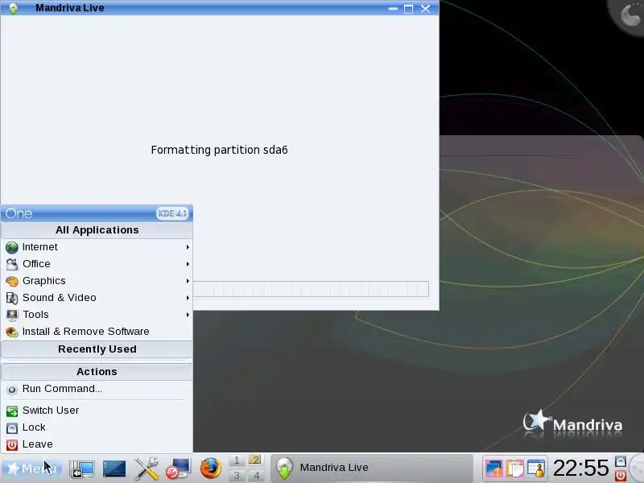Click the small lock screen panel icon
This screenshot has height=483, width=644.
tap(620, 461)
